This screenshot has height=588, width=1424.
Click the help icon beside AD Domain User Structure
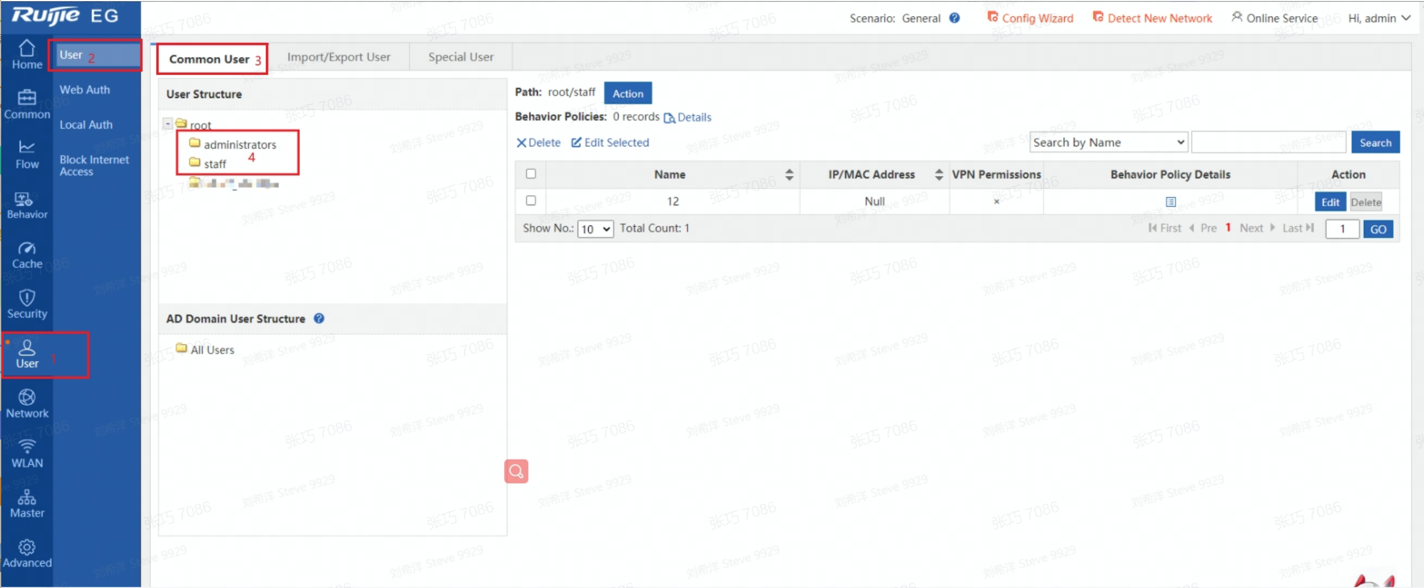click(319, 318)
